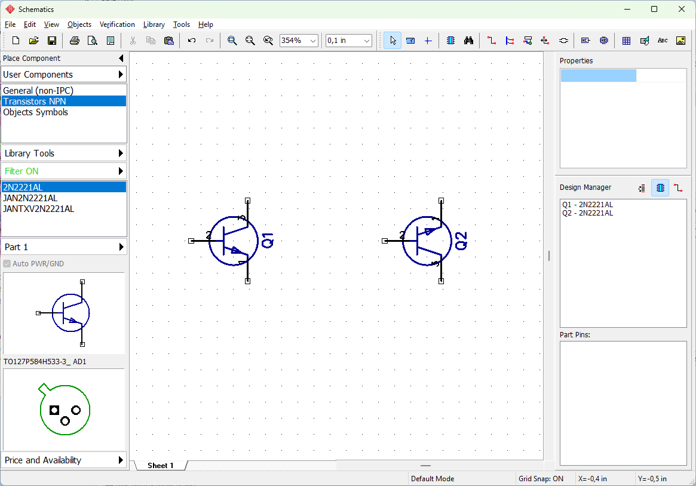Open an existing file with the folder icon
Viewport: 696px width, 486px height.
coord(33,41)
